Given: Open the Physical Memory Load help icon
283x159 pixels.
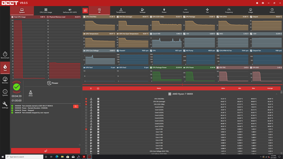Looking at the screenshot, I should pyautogui.click(x=47, y=17).
